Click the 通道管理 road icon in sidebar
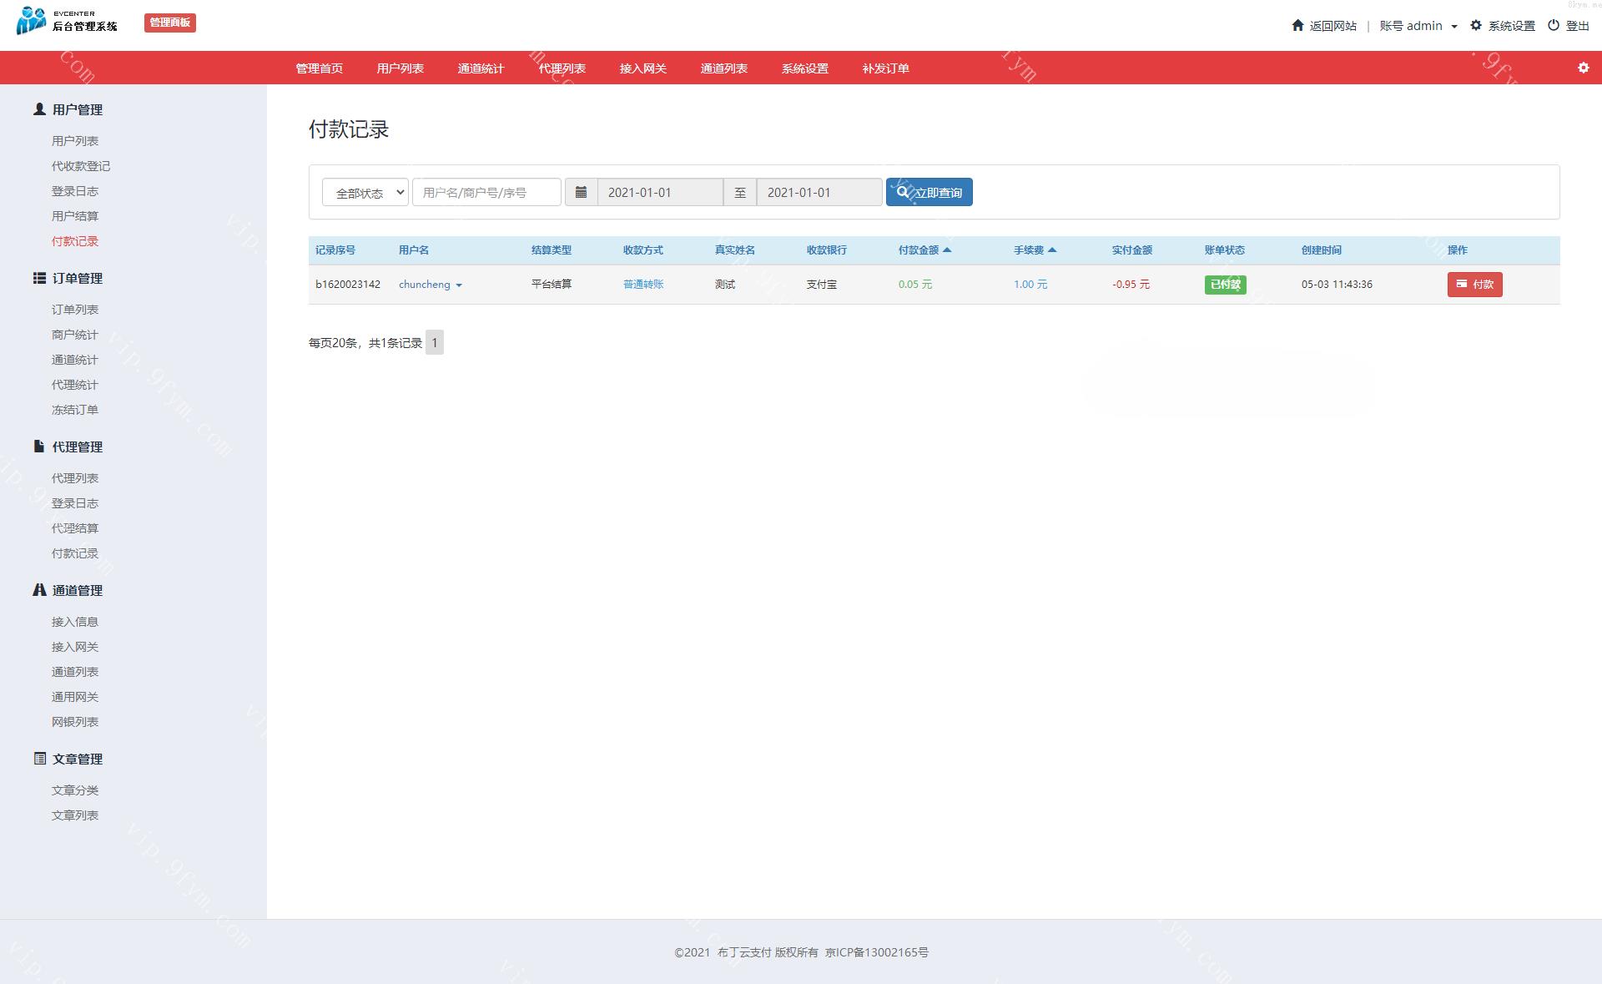This screenshot has width=1602, height=984. [39, 590]
